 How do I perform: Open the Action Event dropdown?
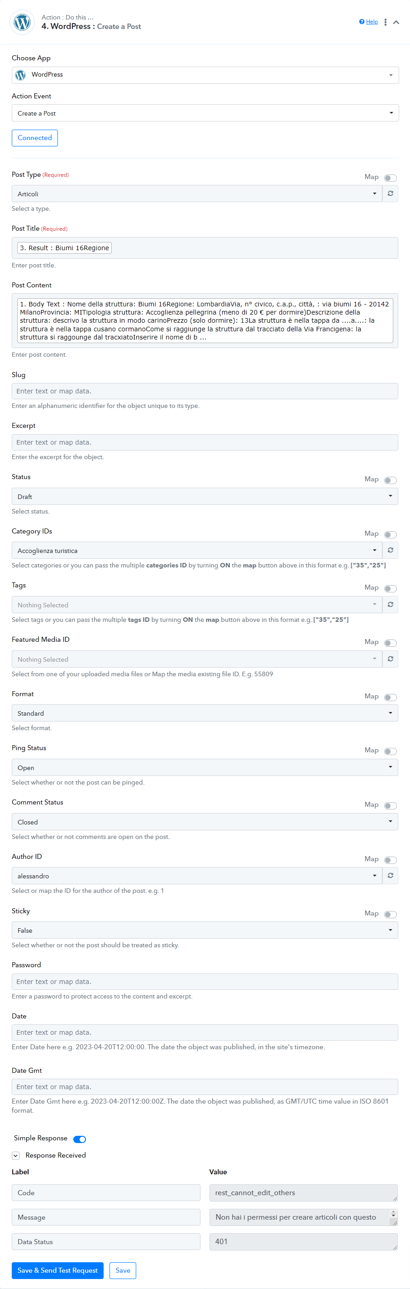pyautogui.click(x=205, y=113)
